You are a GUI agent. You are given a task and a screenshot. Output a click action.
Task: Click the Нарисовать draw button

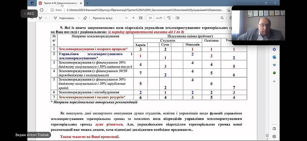[64, 18]
